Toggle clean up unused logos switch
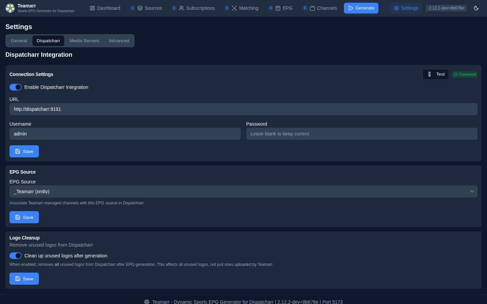Screen dimensions: 487x304 [x=16, y=256]
